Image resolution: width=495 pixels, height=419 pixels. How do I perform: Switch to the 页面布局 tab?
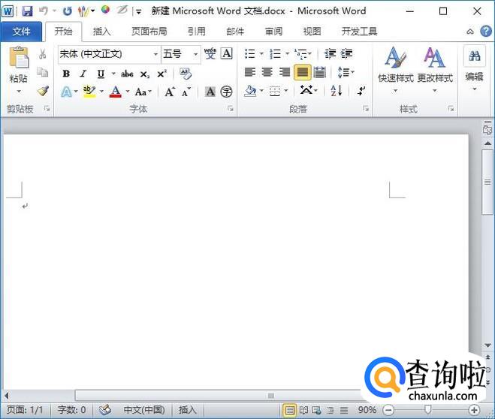click(x=149, y=32)
